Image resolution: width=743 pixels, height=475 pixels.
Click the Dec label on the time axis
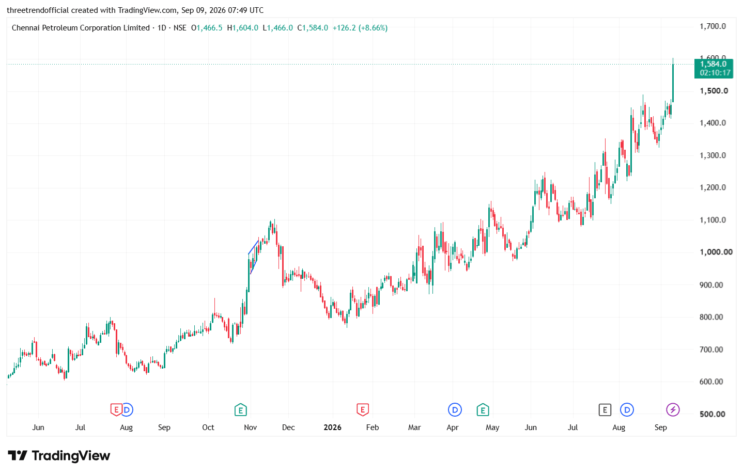pyautogui.click(x=288, y=427)
